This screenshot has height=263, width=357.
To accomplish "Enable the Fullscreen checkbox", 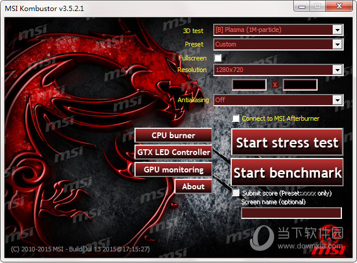I will 218,58.
